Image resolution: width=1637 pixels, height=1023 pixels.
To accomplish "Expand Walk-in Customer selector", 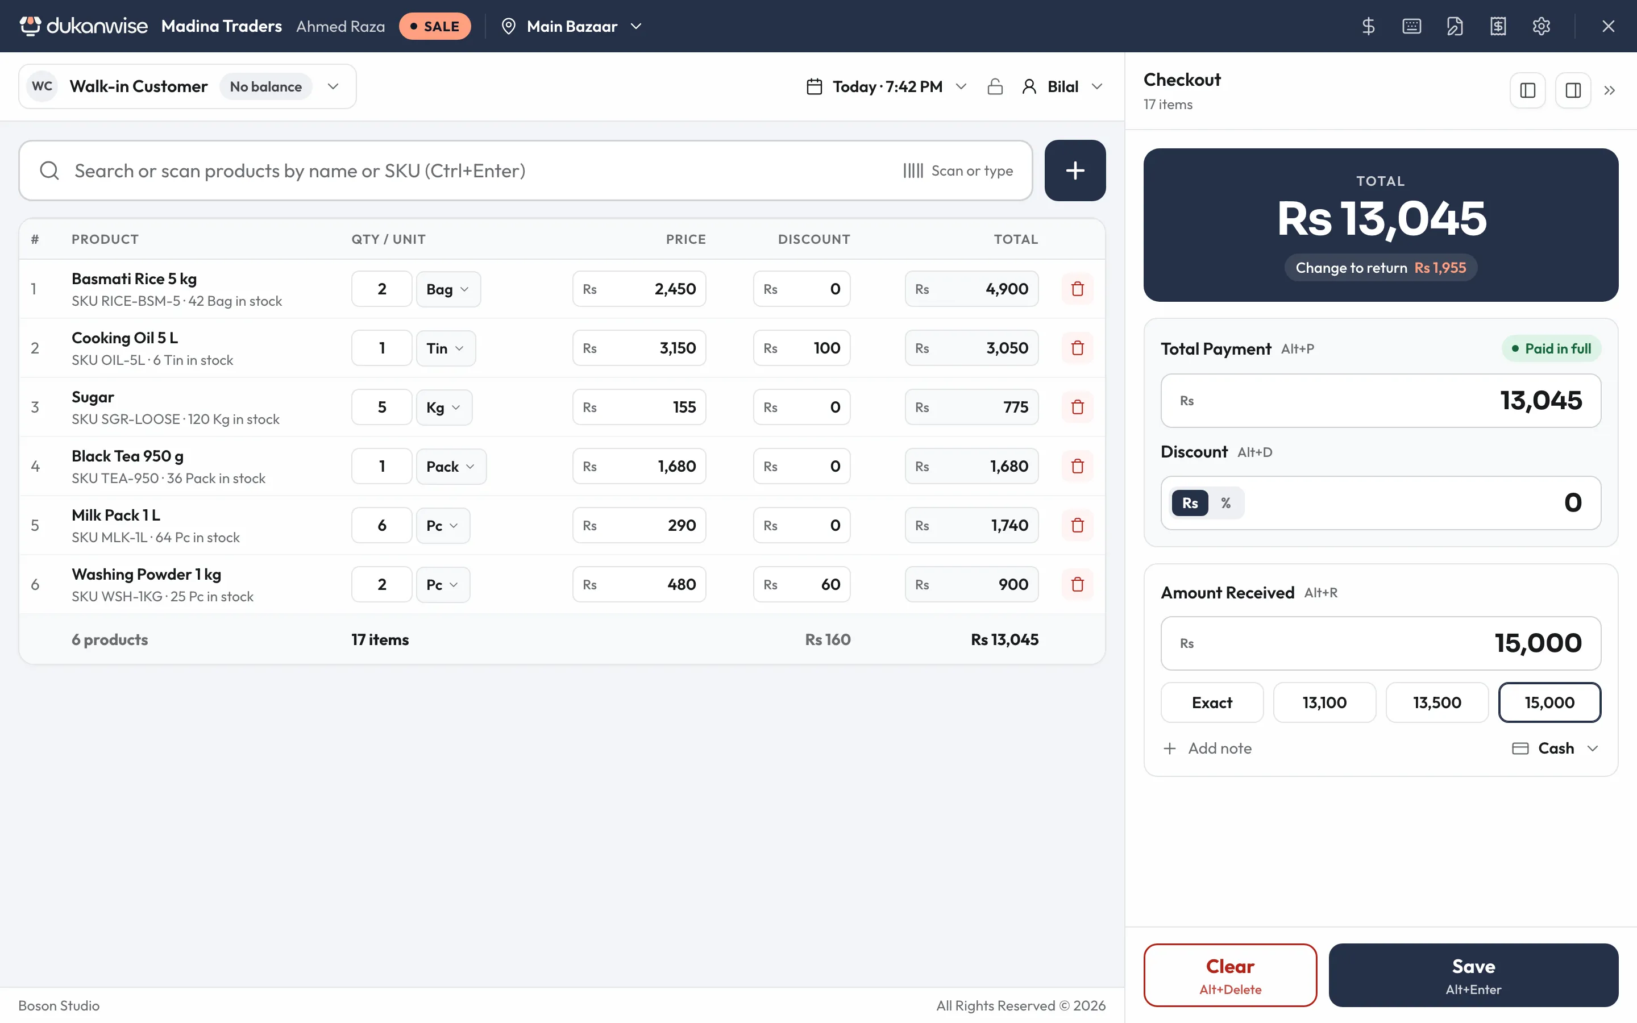I will tap(188, 86).
